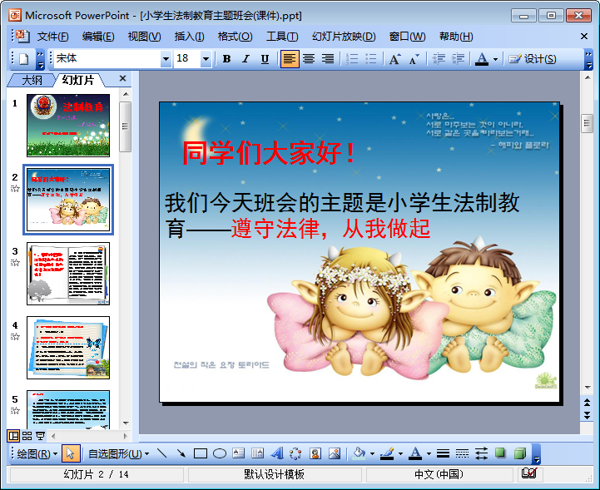Screen dimensions: 600x490
Task: Increase the font size
Action: [x=394, y=59]
